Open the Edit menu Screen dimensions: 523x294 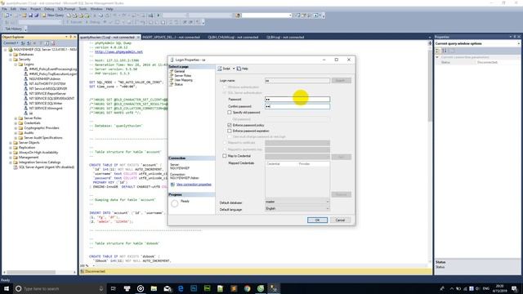(x=13, y=9)
